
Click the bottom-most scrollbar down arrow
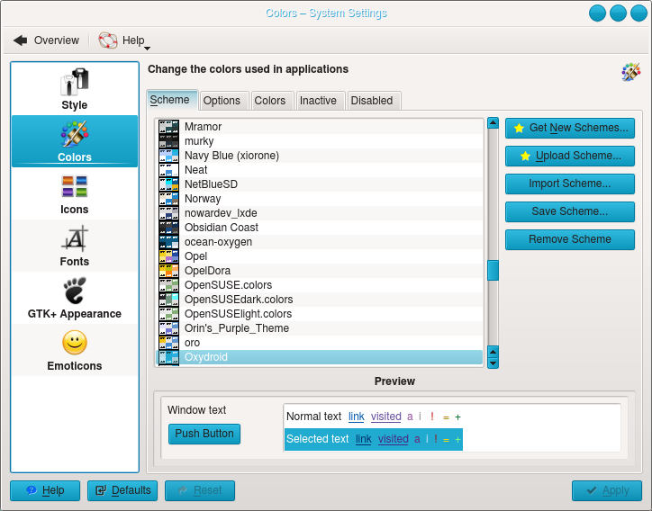tap(493, 363)
